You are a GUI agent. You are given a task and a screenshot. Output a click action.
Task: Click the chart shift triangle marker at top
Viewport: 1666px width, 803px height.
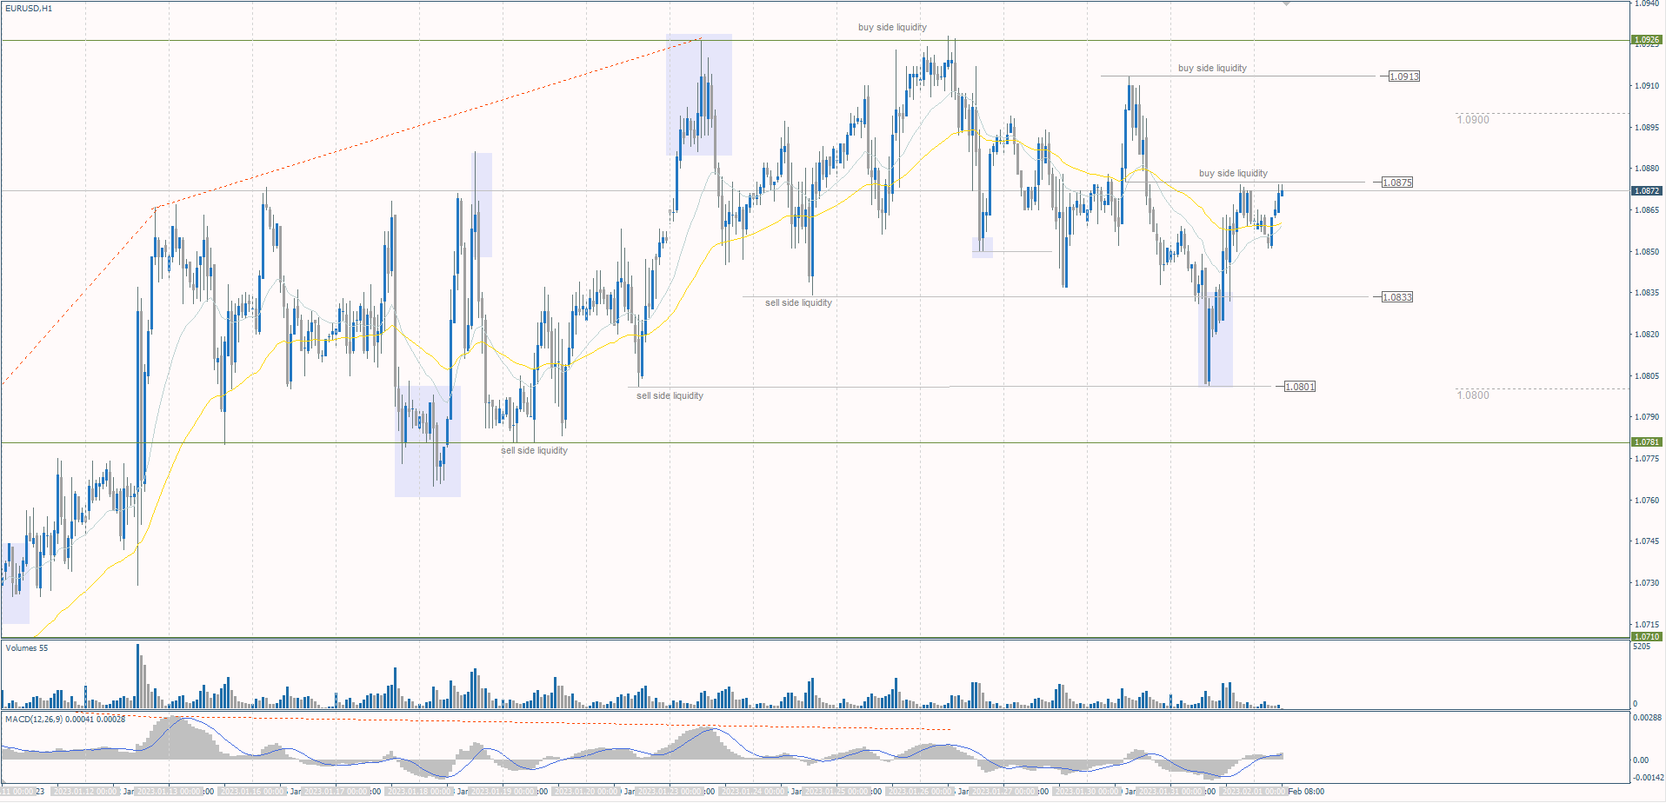1287,3
